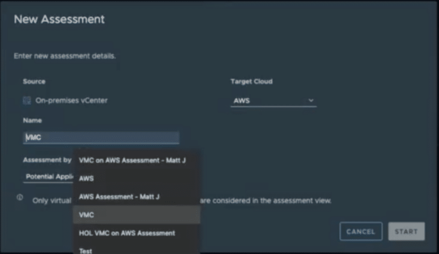Click the Name input field containing VMC
Screen dimensions: 439x254
[101, 138]
